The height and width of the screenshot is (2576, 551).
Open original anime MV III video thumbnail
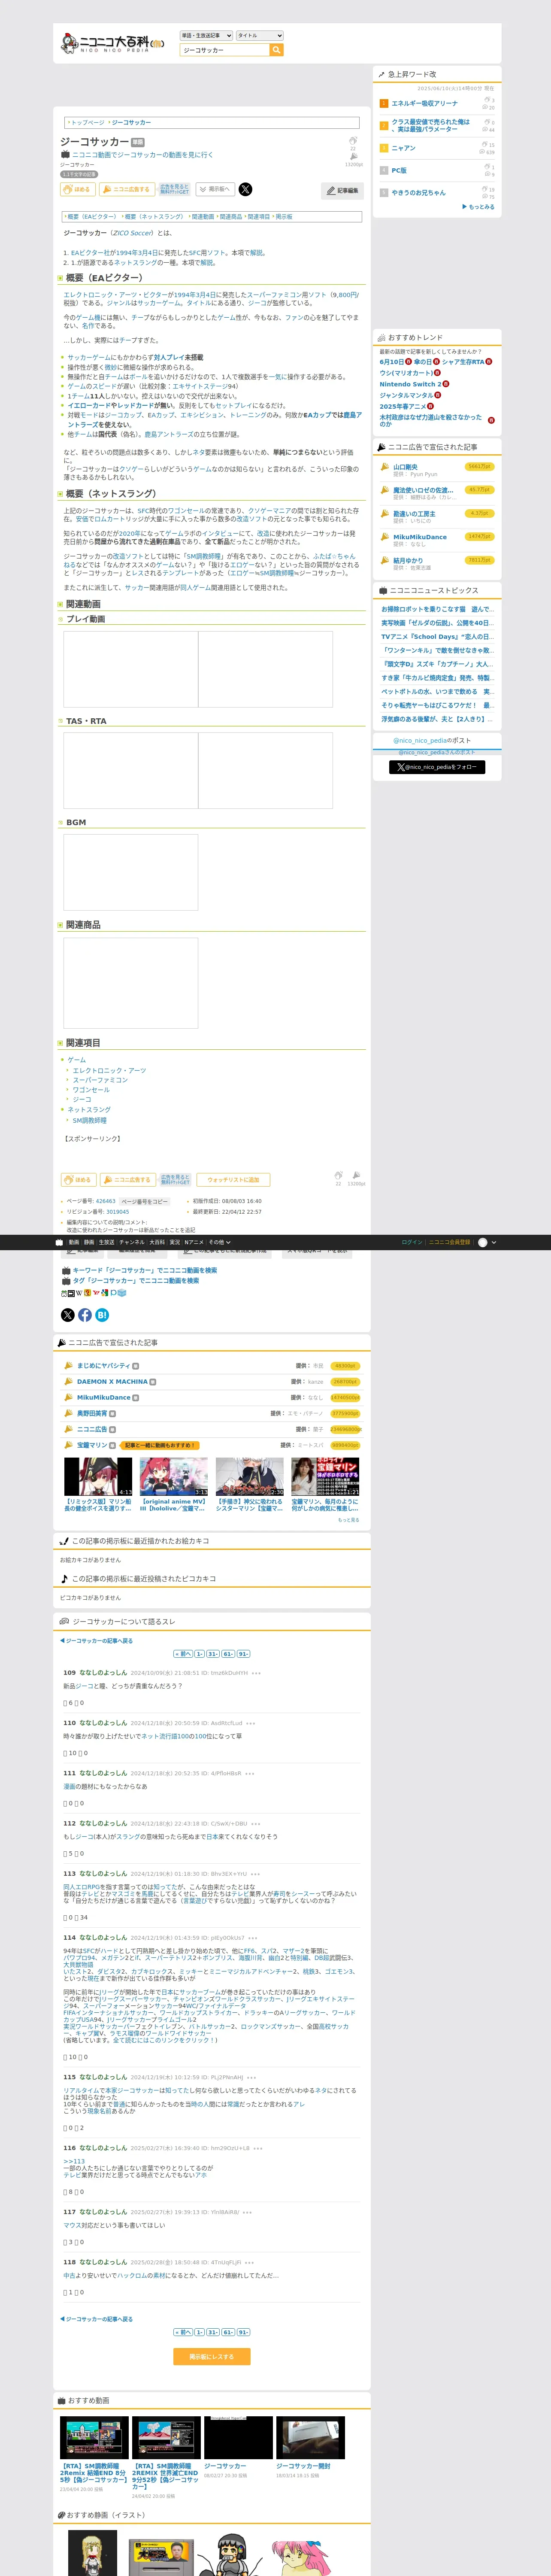pos(174,1477)
